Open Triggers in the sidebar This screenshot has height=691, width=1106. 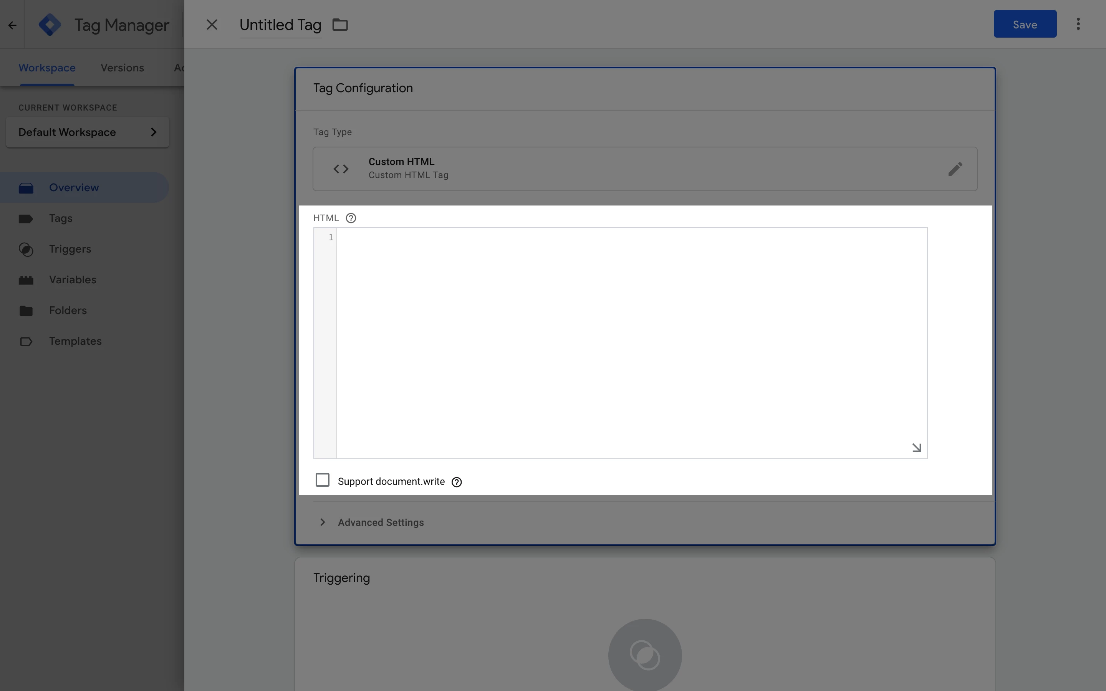click(x=70, y=249)
